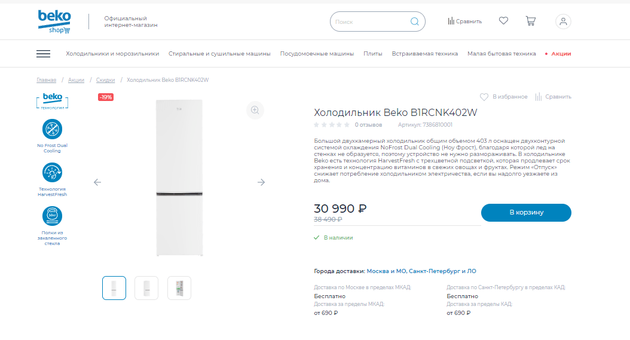This screenshot has height=340, width=630.
Task: Show next product image with right arrow
Action: click(261, 182)
